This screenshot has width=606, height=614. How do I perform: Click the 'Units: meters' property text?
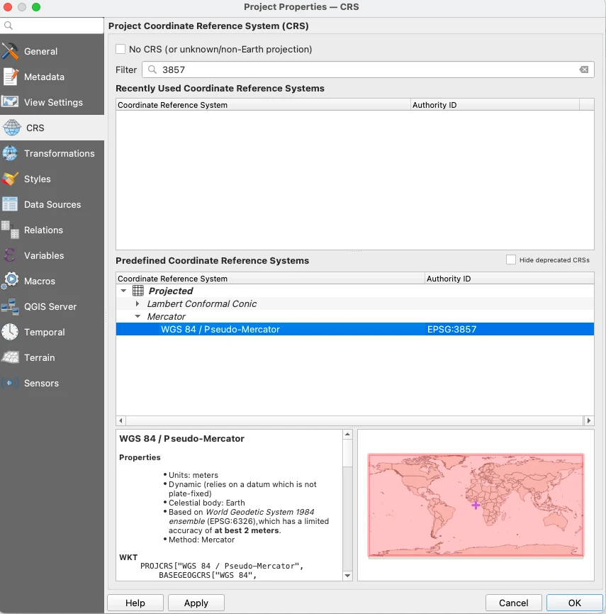pyautogui.click(x=193, y=475)
